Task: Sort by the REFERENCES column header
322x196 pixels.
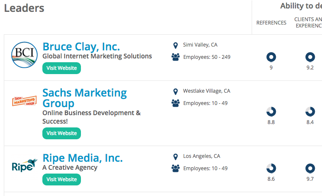Action: point(271,22)
